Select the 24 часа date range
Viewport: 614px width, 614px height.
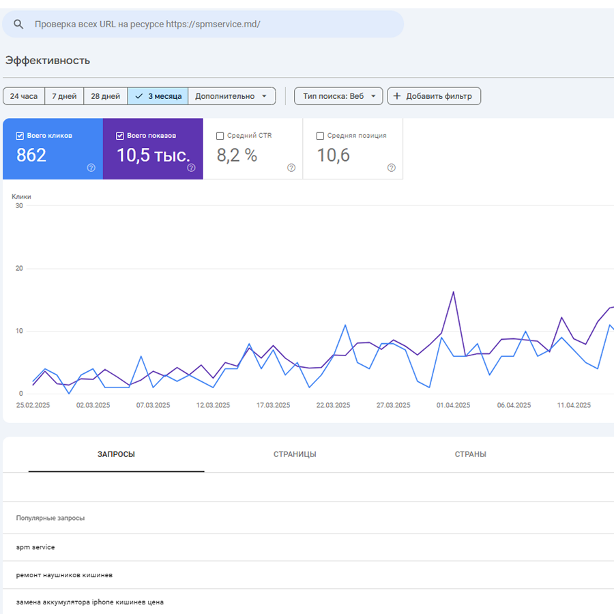(x=24, y=96)
